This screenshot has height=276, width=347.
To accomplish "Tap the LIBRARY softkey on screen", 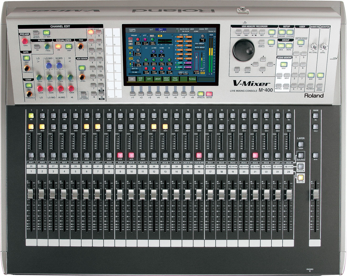I will (158, 79).
